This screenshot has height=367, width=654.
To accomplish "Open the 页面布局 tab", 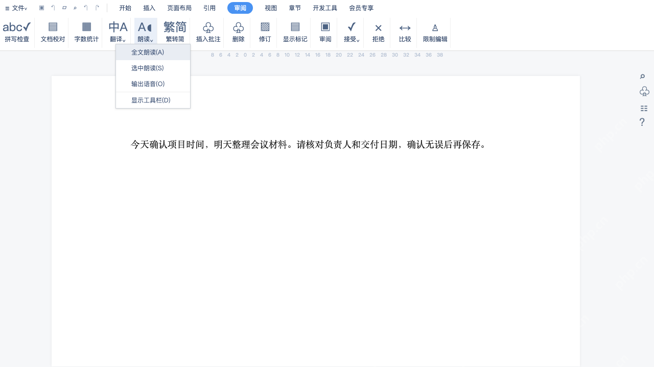I will tap(179, 8).
